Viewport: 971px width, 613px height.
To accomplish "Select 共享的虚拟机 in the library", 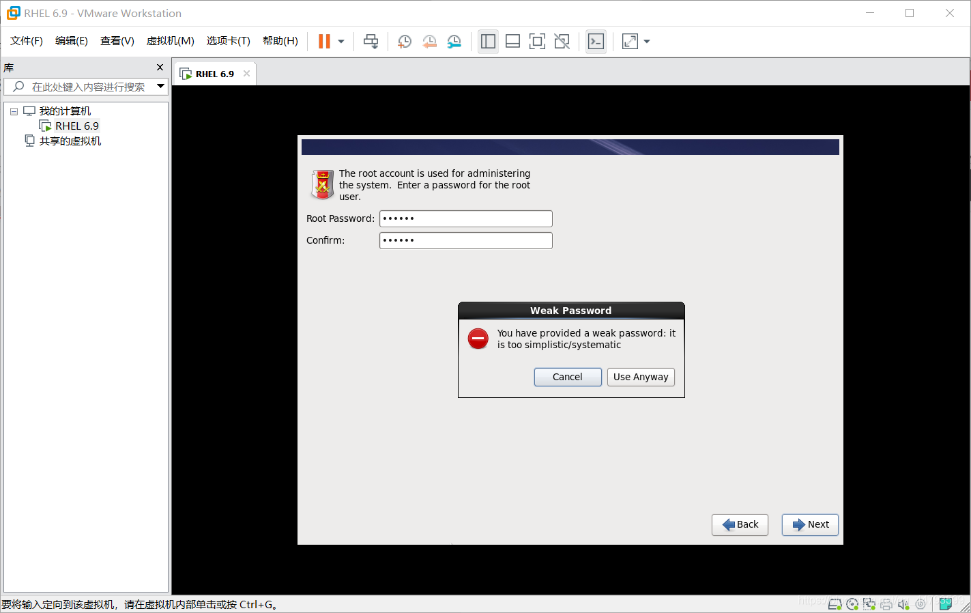I will pyautogui.click(x=70, y=141).
